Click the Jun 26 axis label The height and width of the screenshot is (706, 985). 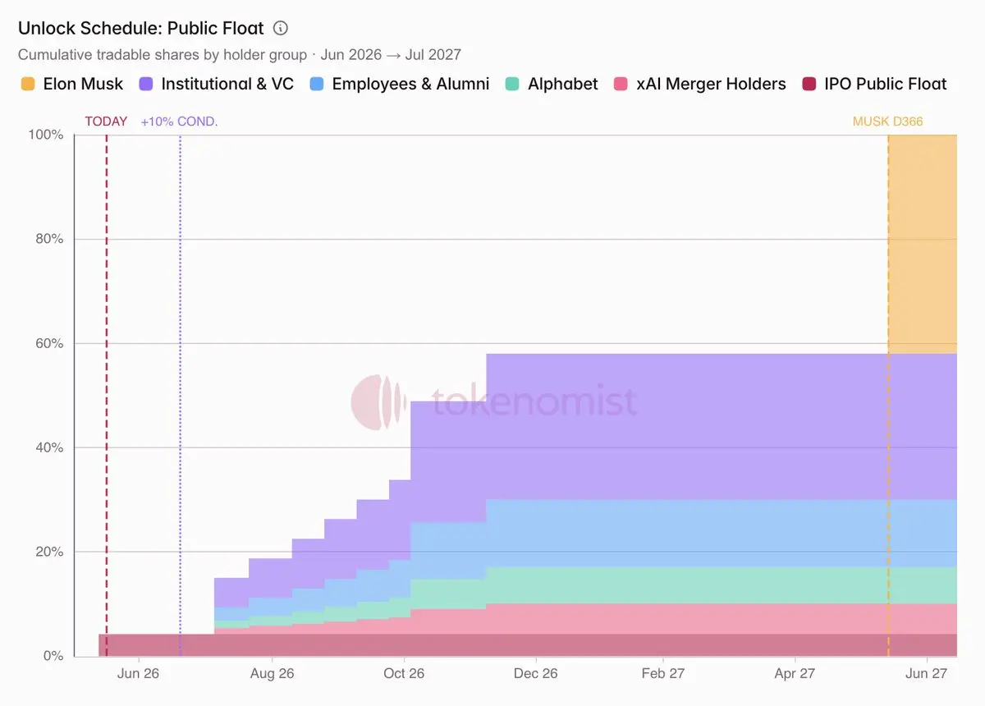pyautogui.click(x=139, y=673)
